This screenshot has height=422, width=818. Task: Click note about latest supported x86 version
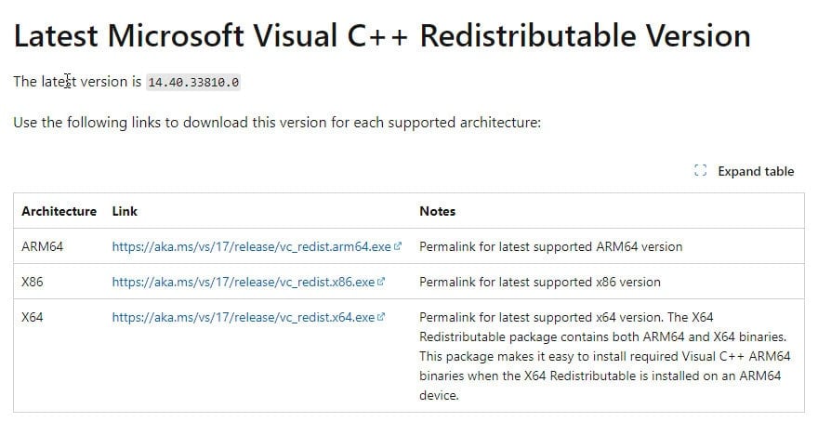[540, 283]
